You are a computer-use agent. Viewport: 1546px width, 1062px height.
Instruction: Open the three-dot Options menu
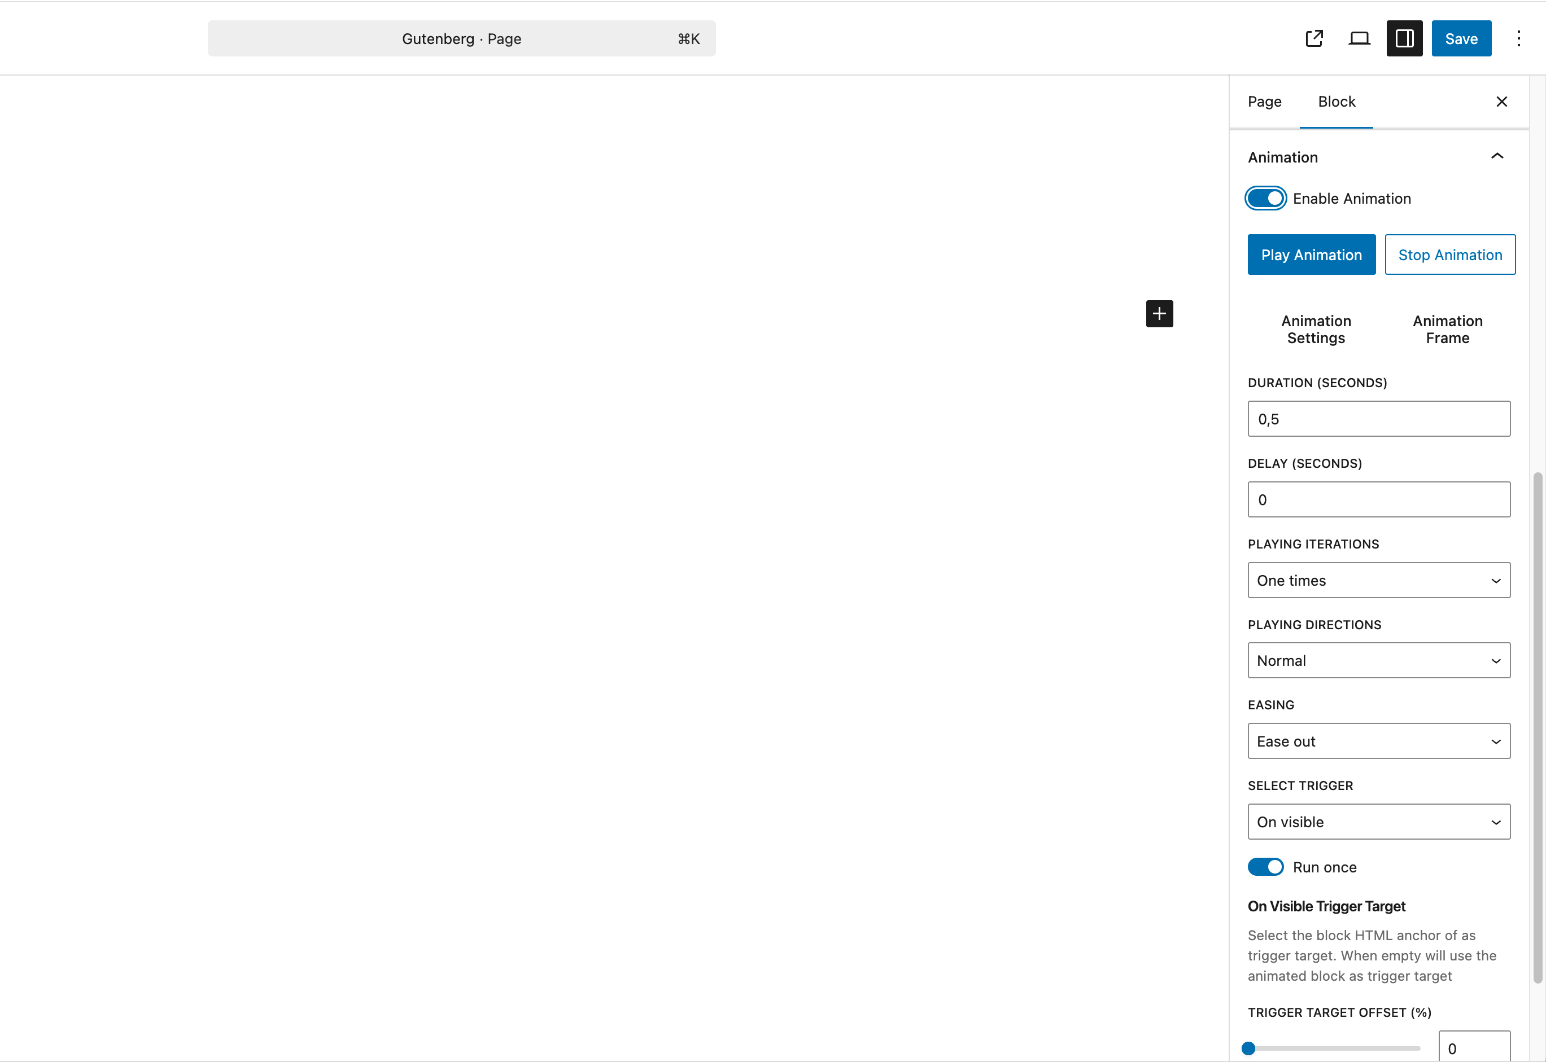[1518, 38]
